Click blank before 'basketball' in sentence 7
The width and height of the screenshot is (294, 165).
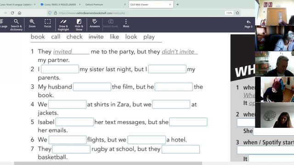tap(181, 149)
